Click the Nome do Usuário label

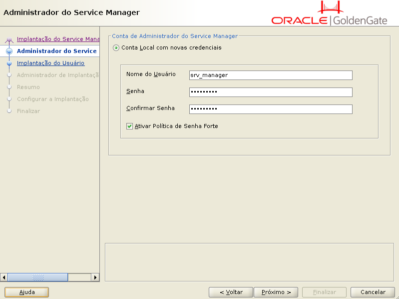pos(151,74)
